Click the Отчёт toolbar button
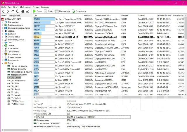The width and height of the screenshot is (187, 132). 49,11
